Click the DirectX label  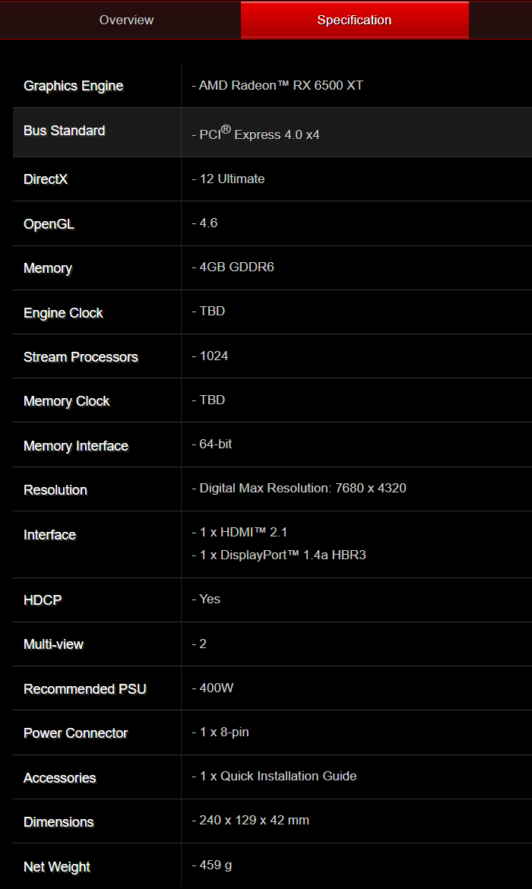46,179
